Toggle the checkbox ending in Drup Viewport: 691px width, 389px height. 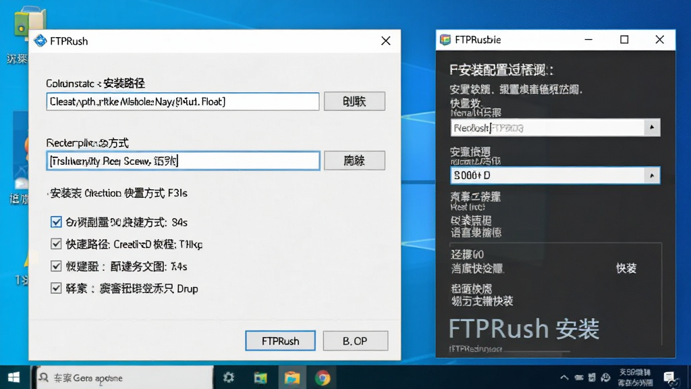point(56,288)
